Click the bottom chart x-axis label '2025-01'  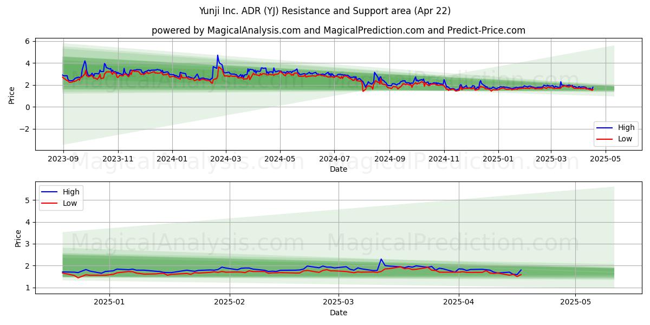109,303
